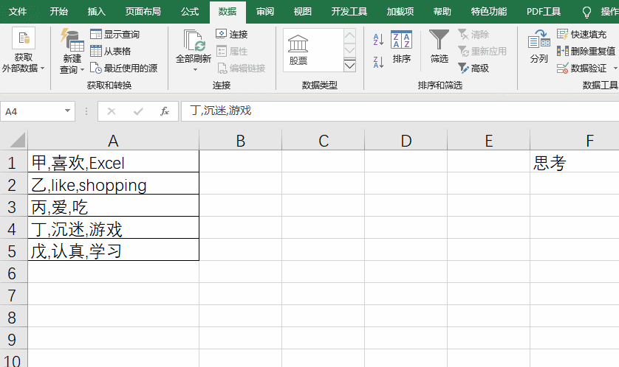Open Connections (连接) button
Viewport: 619px width, 367px height.
click(232, 34)
